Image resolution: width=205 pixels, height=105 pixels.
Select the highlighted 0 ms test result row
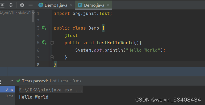7,89
